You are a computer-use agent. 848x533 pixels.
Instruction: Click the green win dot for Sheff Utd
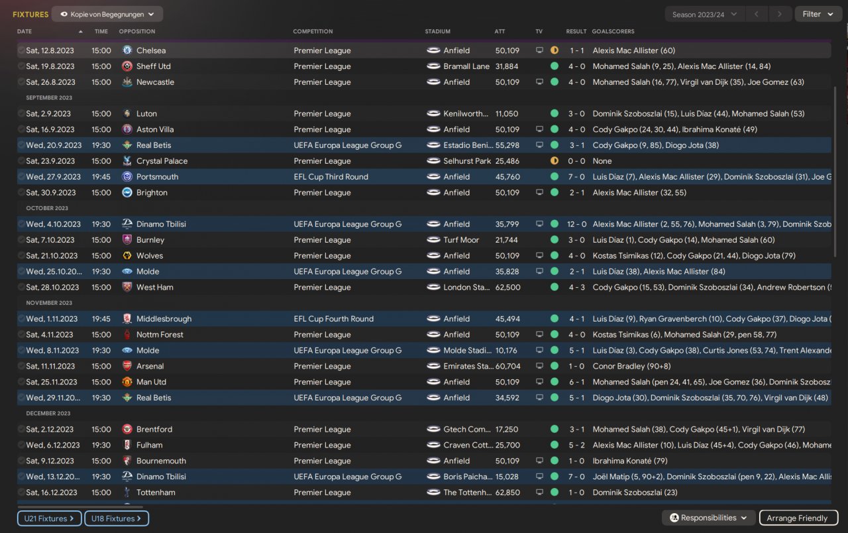[555, 66]
